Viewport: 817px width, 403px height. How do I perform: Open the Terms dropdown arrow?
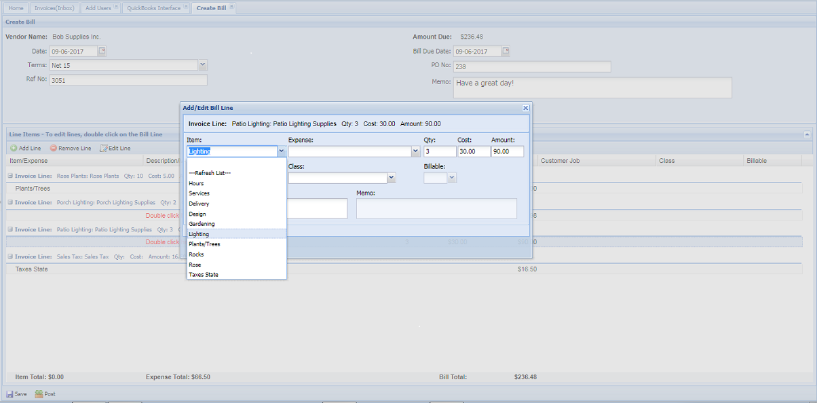[x=202, y=64]
